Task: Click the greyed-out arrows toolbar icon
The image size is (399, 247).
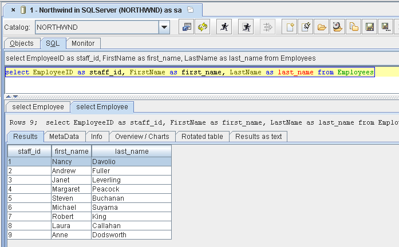Action: 267,27
